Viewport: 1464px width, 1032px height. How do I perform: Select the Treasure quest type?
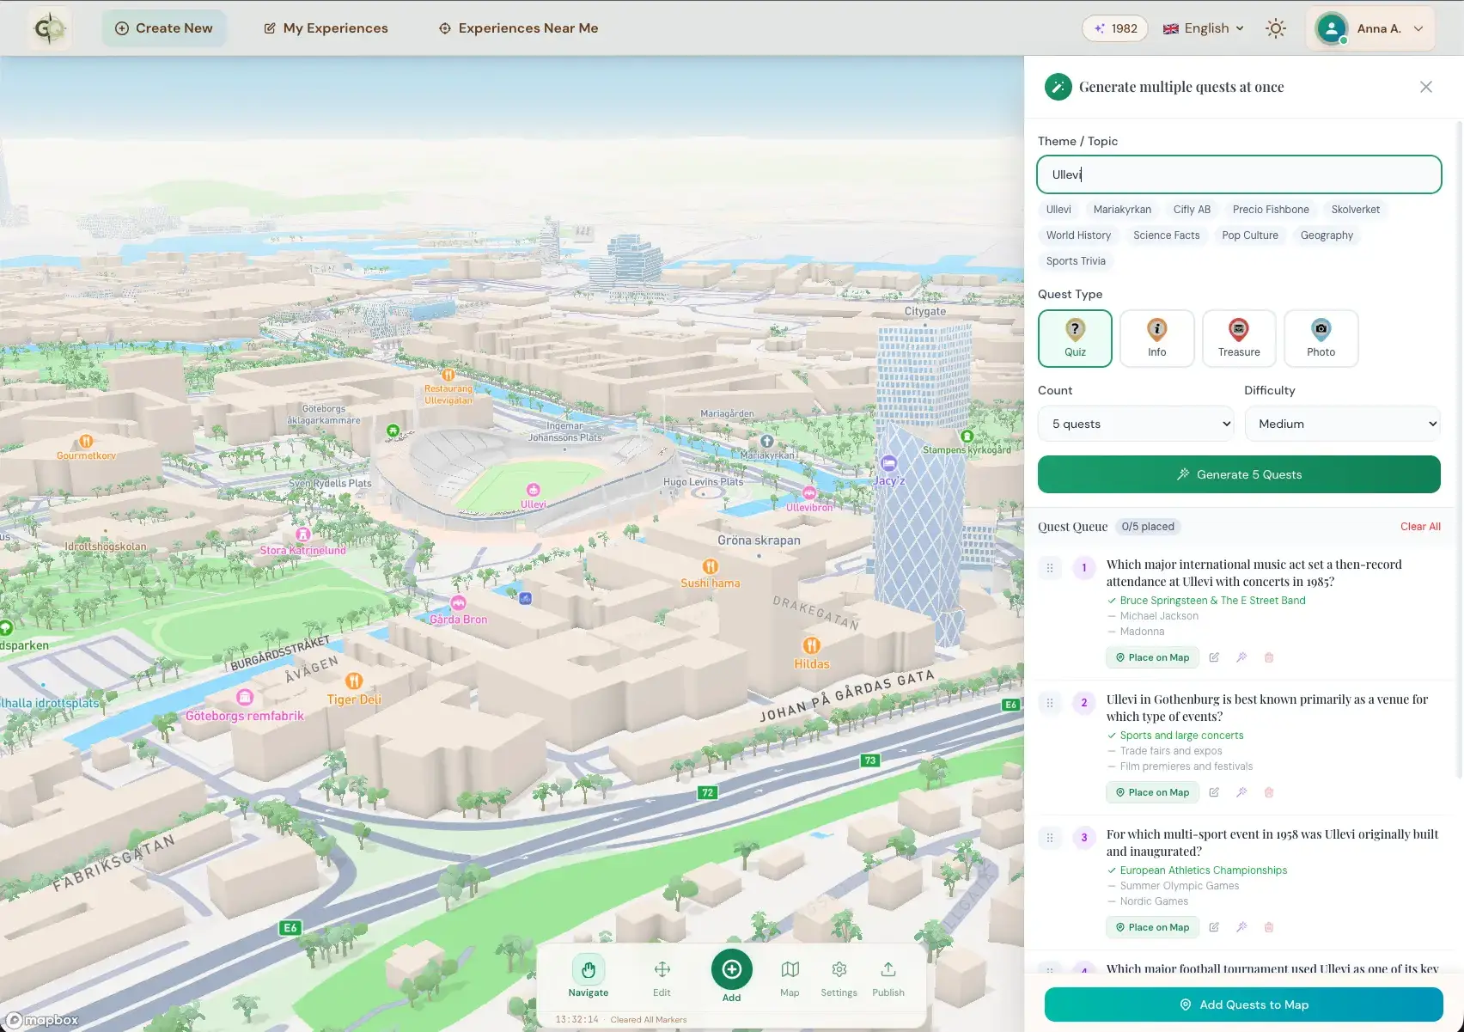(1238, 339)
